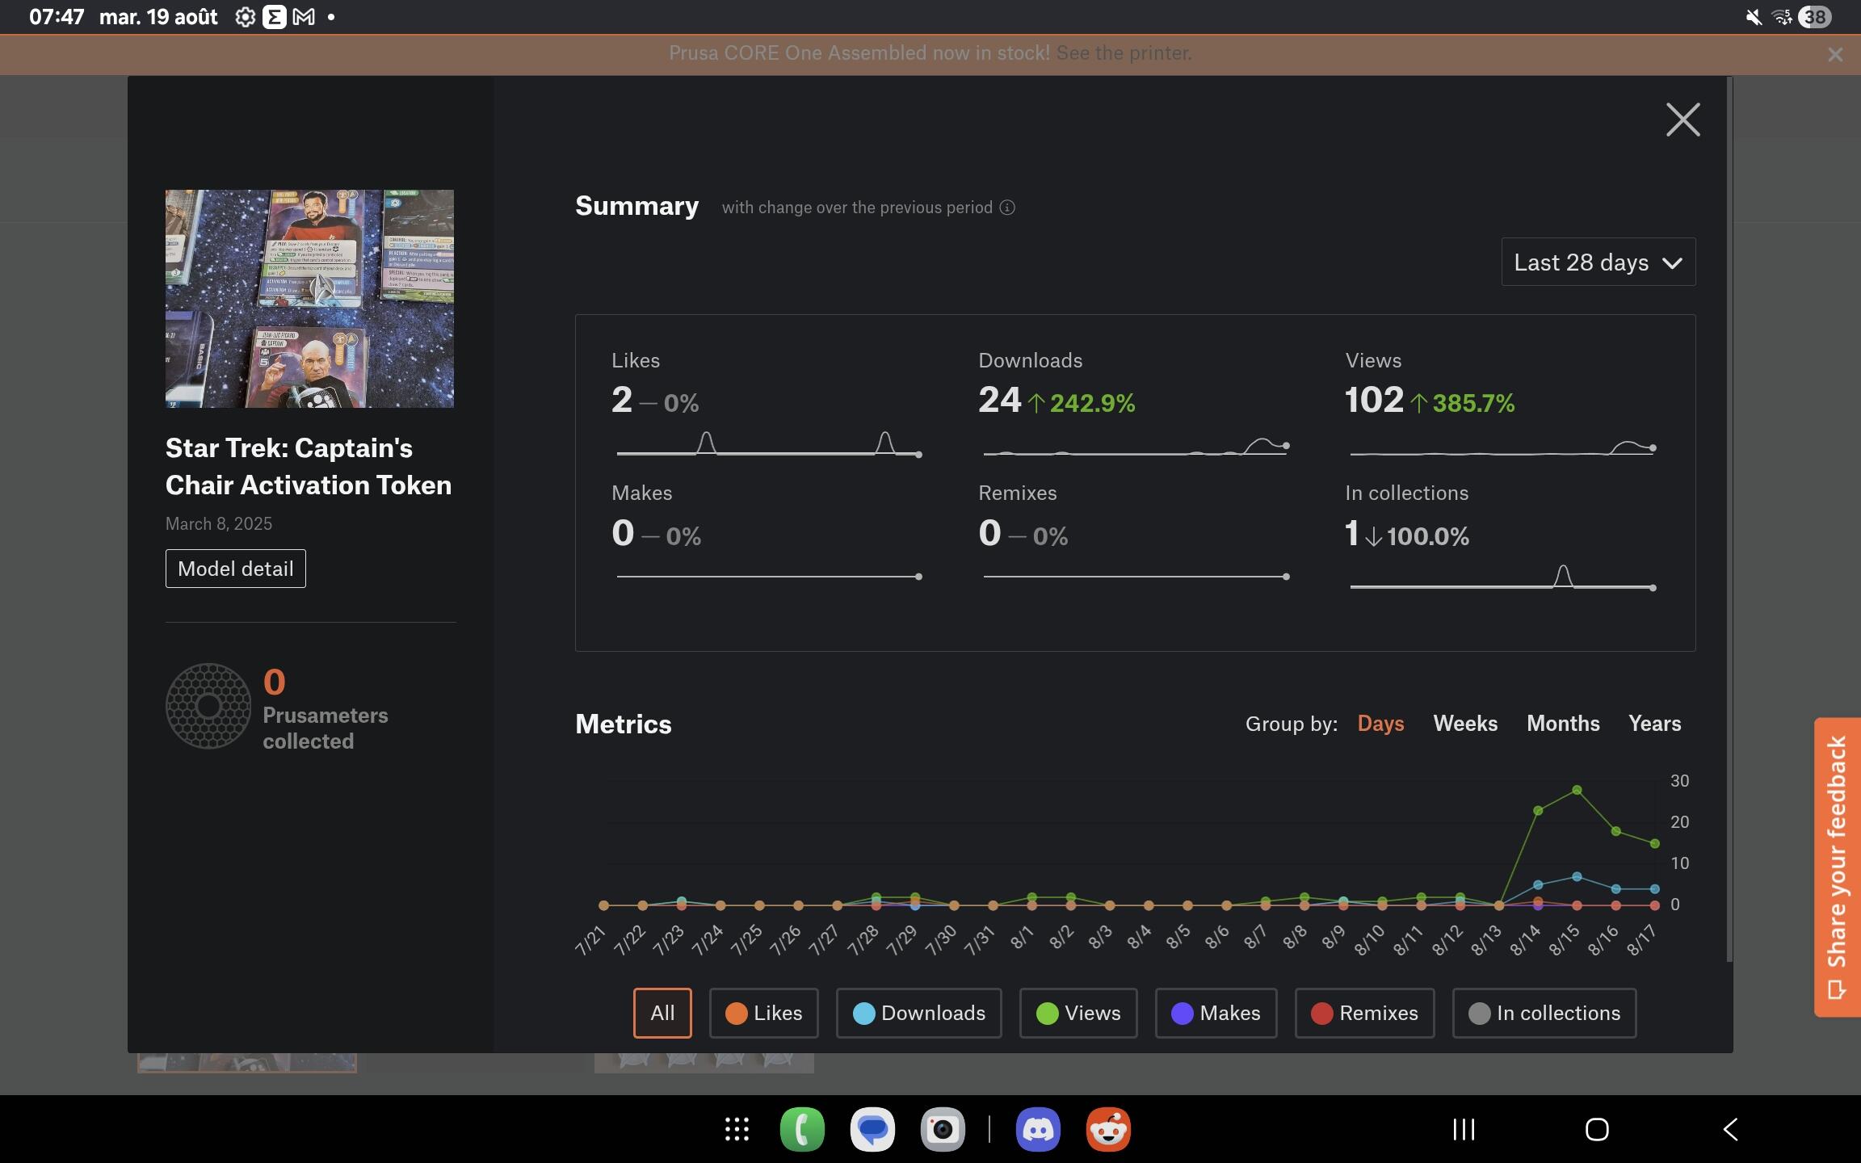Click the Likes sparkline chart
The image size is (1861, 1163).
[x=768, y=443]
